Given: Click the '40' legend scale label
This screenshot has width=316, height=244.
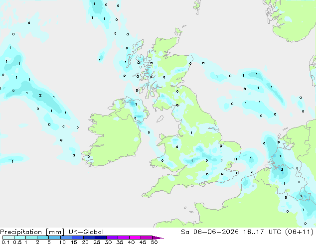Looking at the screenshot, I should pyautogui.click(x=131, y=242).
